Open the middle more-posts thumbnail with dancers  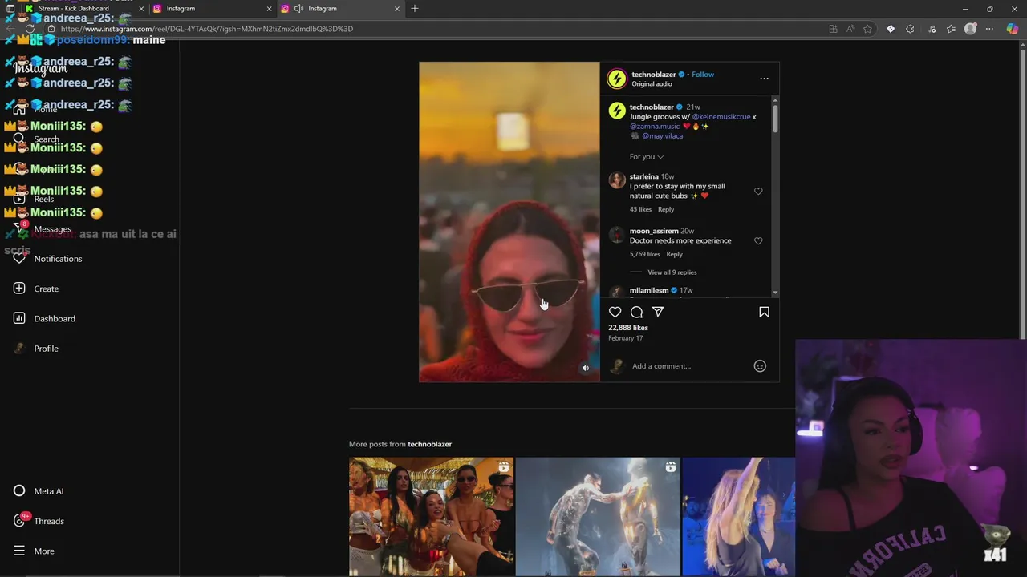[x=598, y=517]
